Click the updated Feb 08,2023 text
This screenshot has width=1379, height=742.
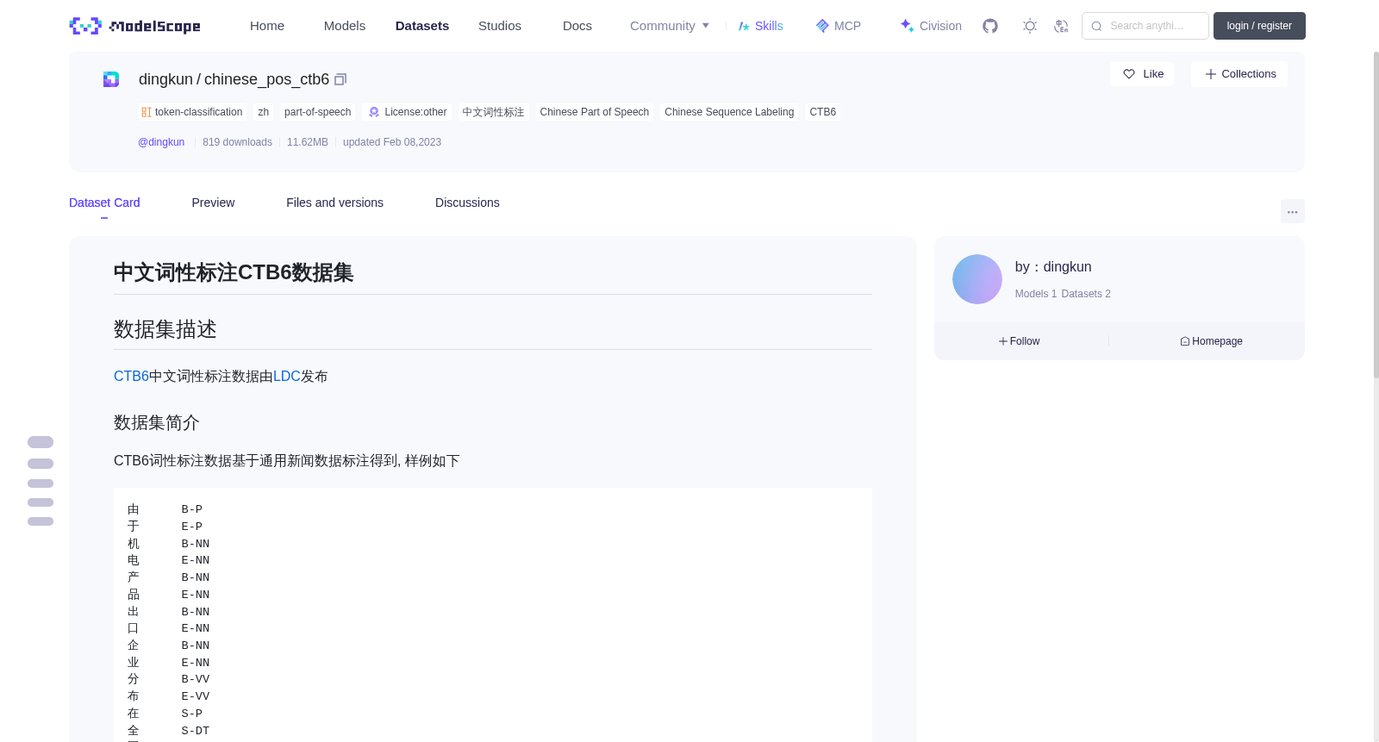(392, 142)
